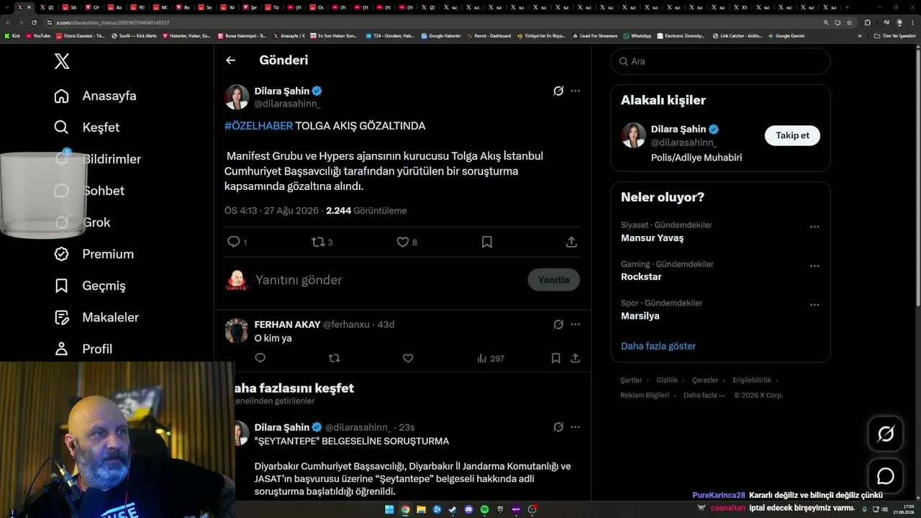Open a new browser tab with plus

coord(847,7)
